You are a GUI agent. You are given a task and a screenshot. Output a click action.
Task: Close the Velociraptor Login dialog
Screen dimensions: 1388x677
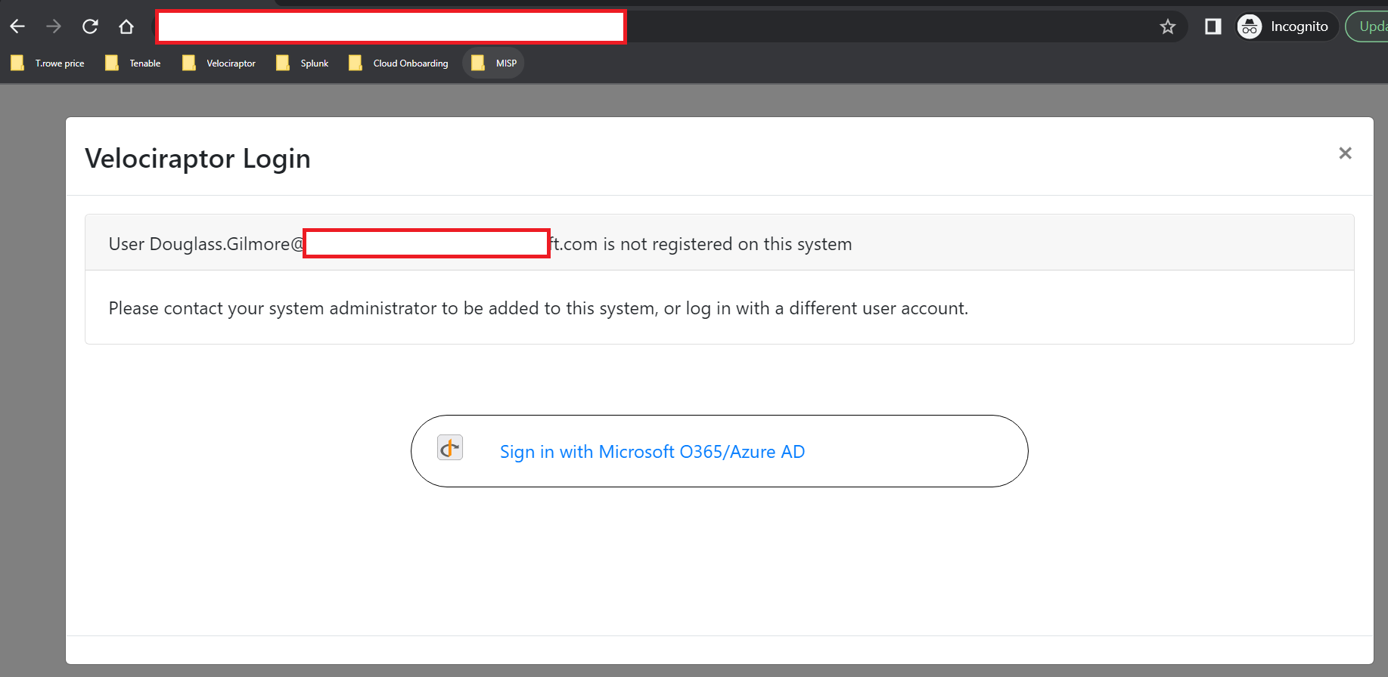(x=1345, y=153)
